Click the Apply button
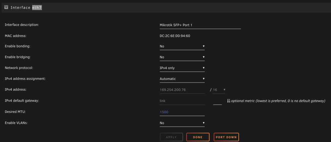 [x=171, y=137]
